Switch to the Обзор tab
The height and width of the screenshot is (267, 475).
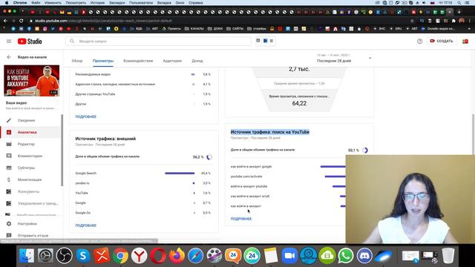[x=77, y=61]
